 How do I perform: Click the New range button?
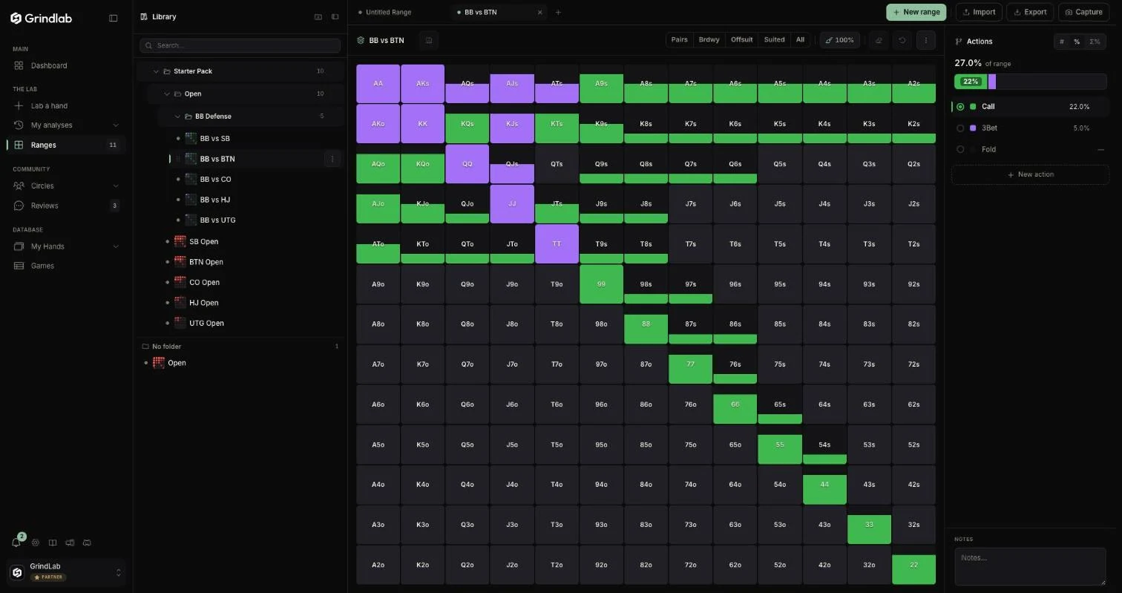point(916,12)
